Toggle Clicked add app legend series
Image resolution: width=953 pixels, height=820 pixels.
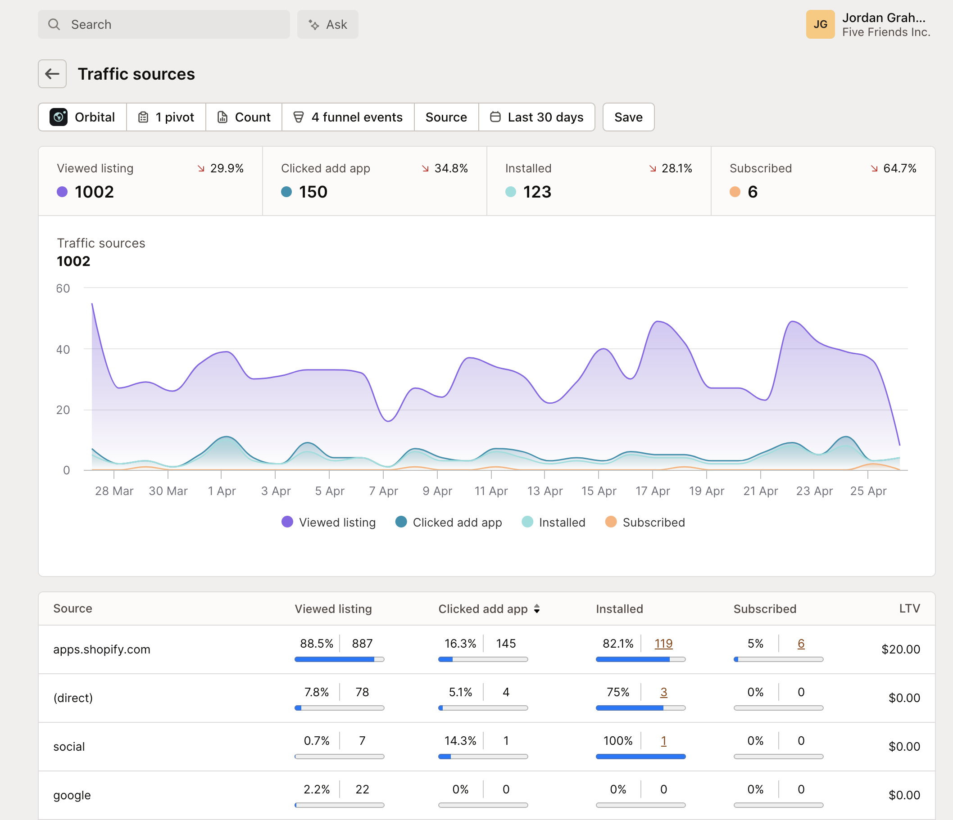pos(449,522)
